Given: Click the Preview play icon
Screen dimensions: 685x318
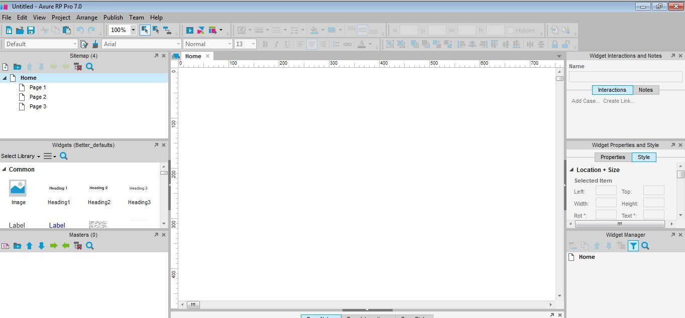Looking at the screenshot, I should click(190, 30).
